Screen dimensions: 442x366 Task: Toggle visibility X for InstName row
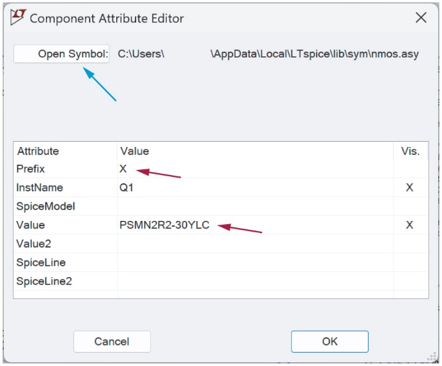409,188
